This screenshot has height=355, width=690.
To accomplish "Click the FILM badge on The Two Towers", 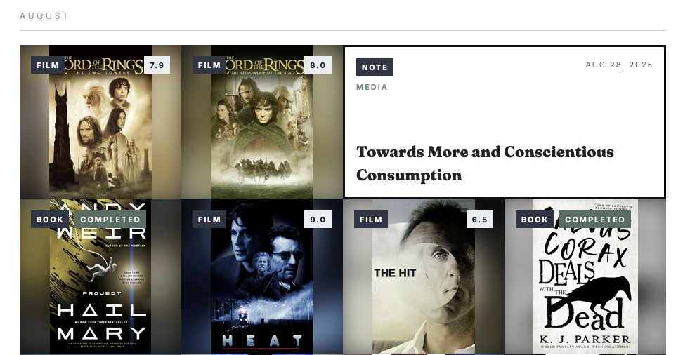I will [x=48, y=65].
